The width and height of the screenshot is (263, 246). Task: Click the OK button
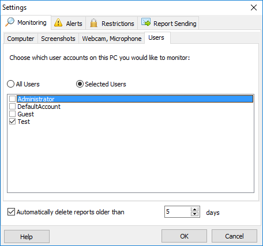coord(184,236)
